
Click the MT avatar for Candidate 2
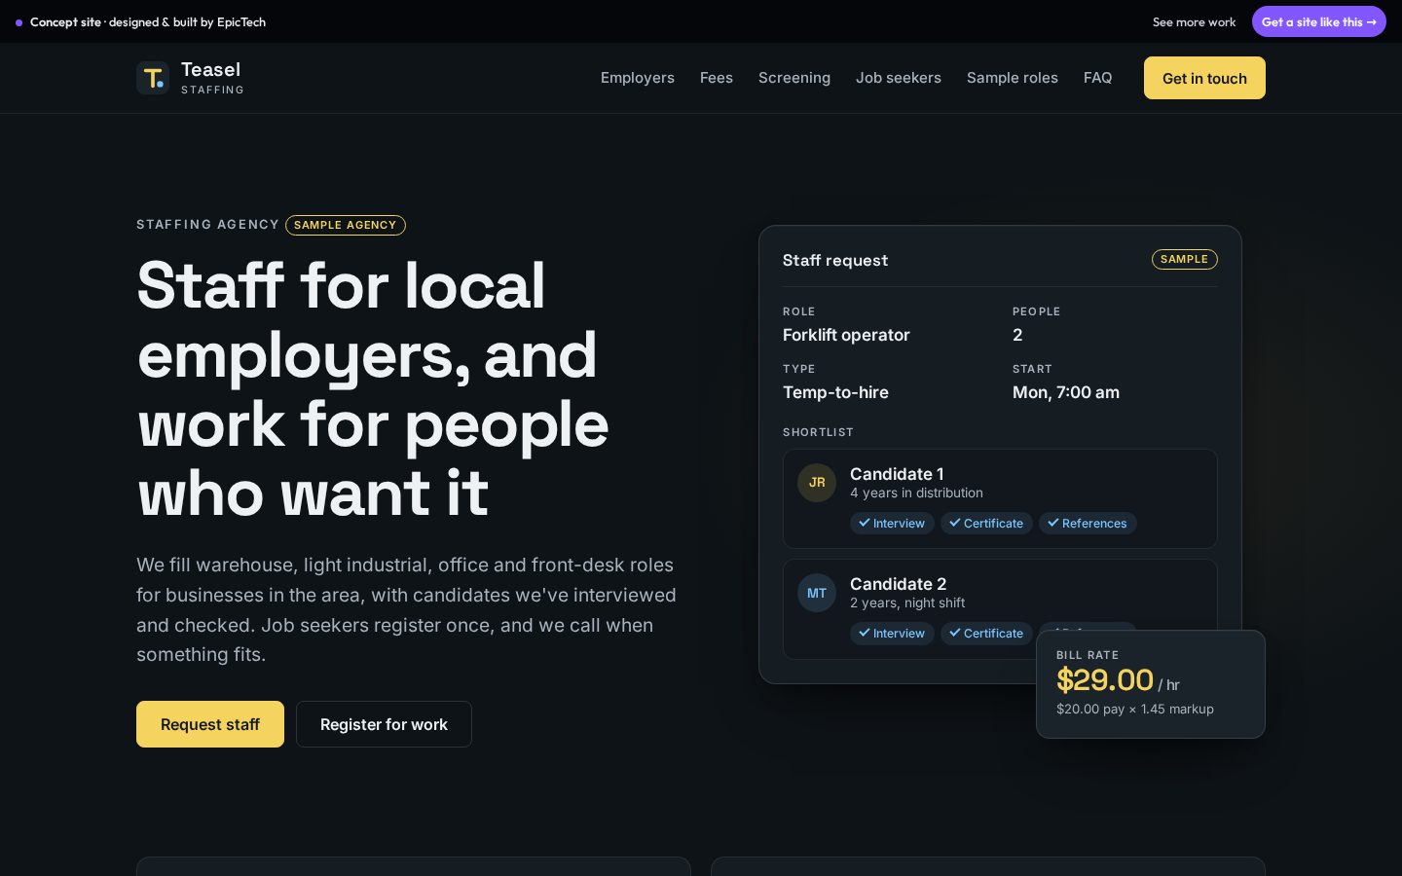coord(817,593)
